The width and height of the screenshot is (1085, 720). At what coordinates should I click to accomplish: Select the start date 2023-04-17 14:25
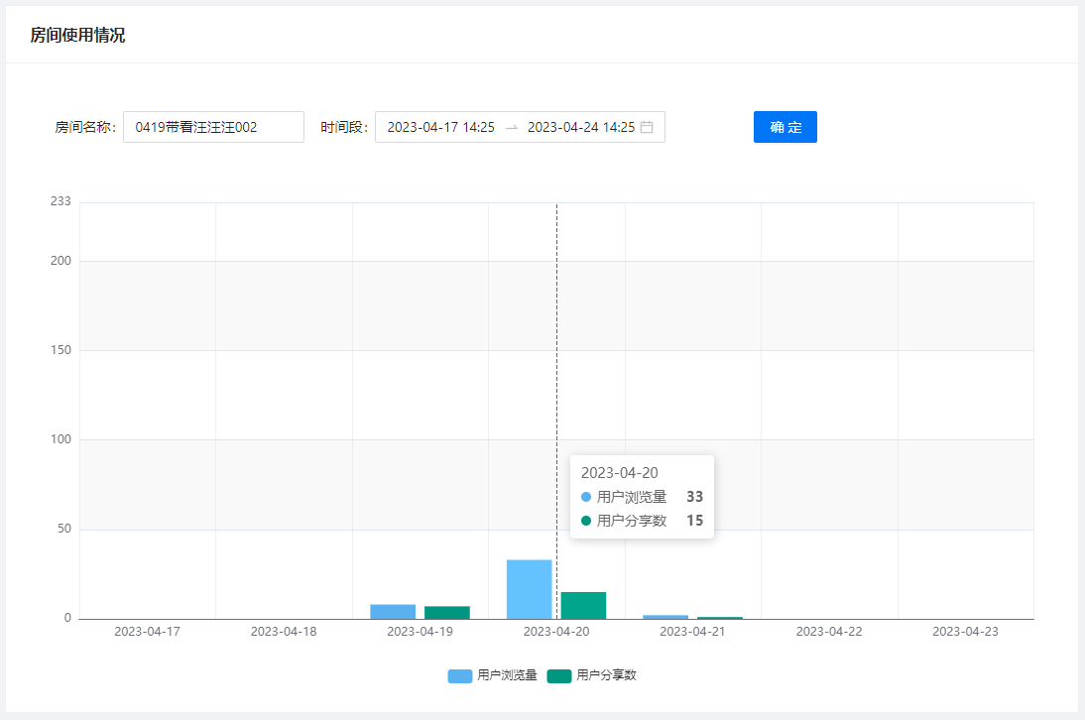[x=440, y=127]
